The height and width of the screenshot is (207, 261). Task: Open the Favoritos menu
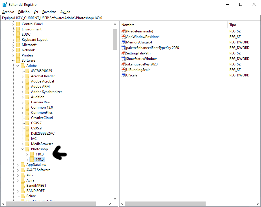[x=49, y=12]
